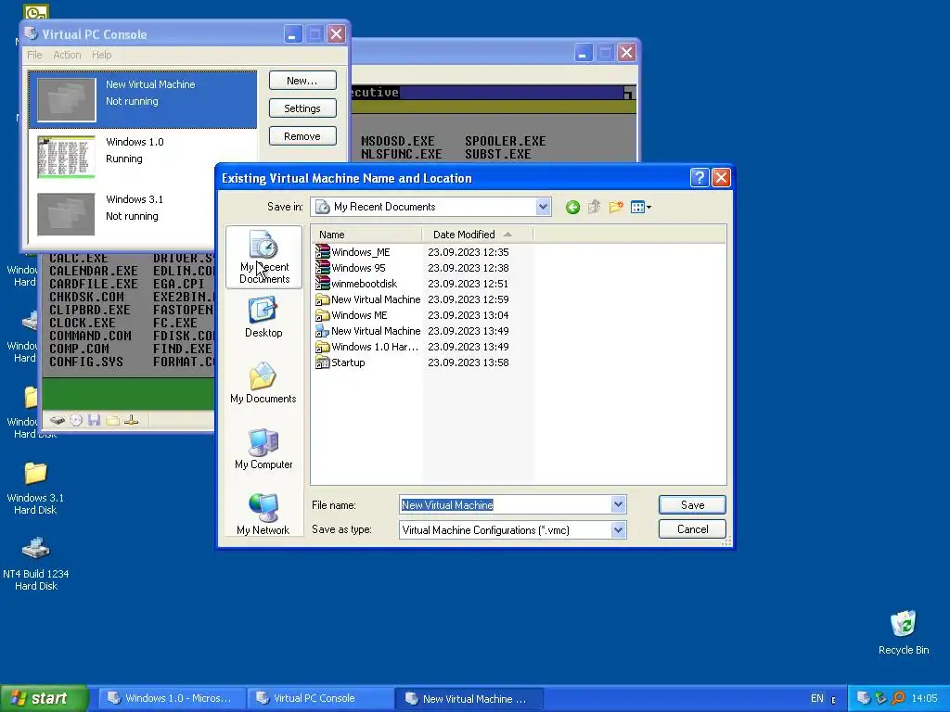The height and width of the screenshot is (712, 950).
Task: Click the Cancel button in dialog
Action: tap(692, 529)
